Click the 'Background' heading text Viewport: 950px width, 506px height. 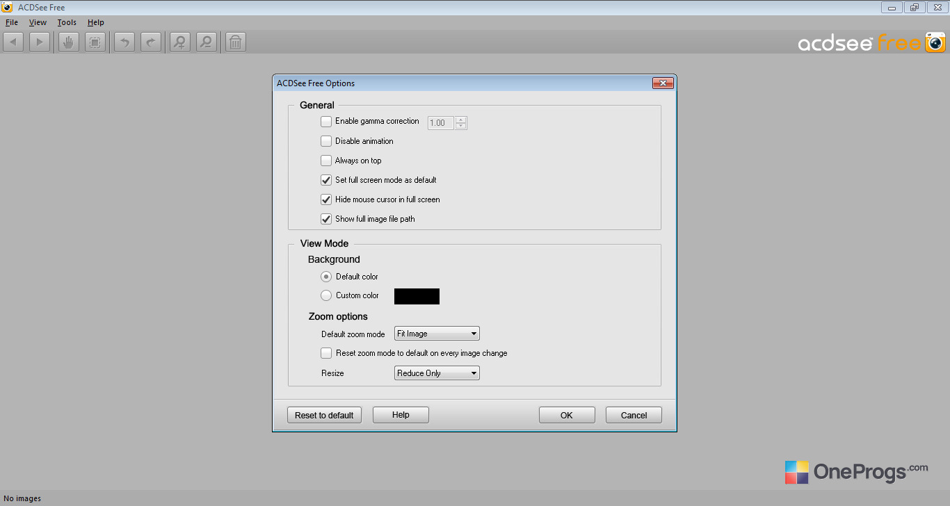[x=334, y=259]
